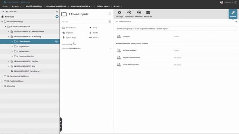Image resolution: width=239 pixels, height=134 pixels.
Task: Click the action icon on 1 Client Inputs row
Action: click(x=56, y=41)
